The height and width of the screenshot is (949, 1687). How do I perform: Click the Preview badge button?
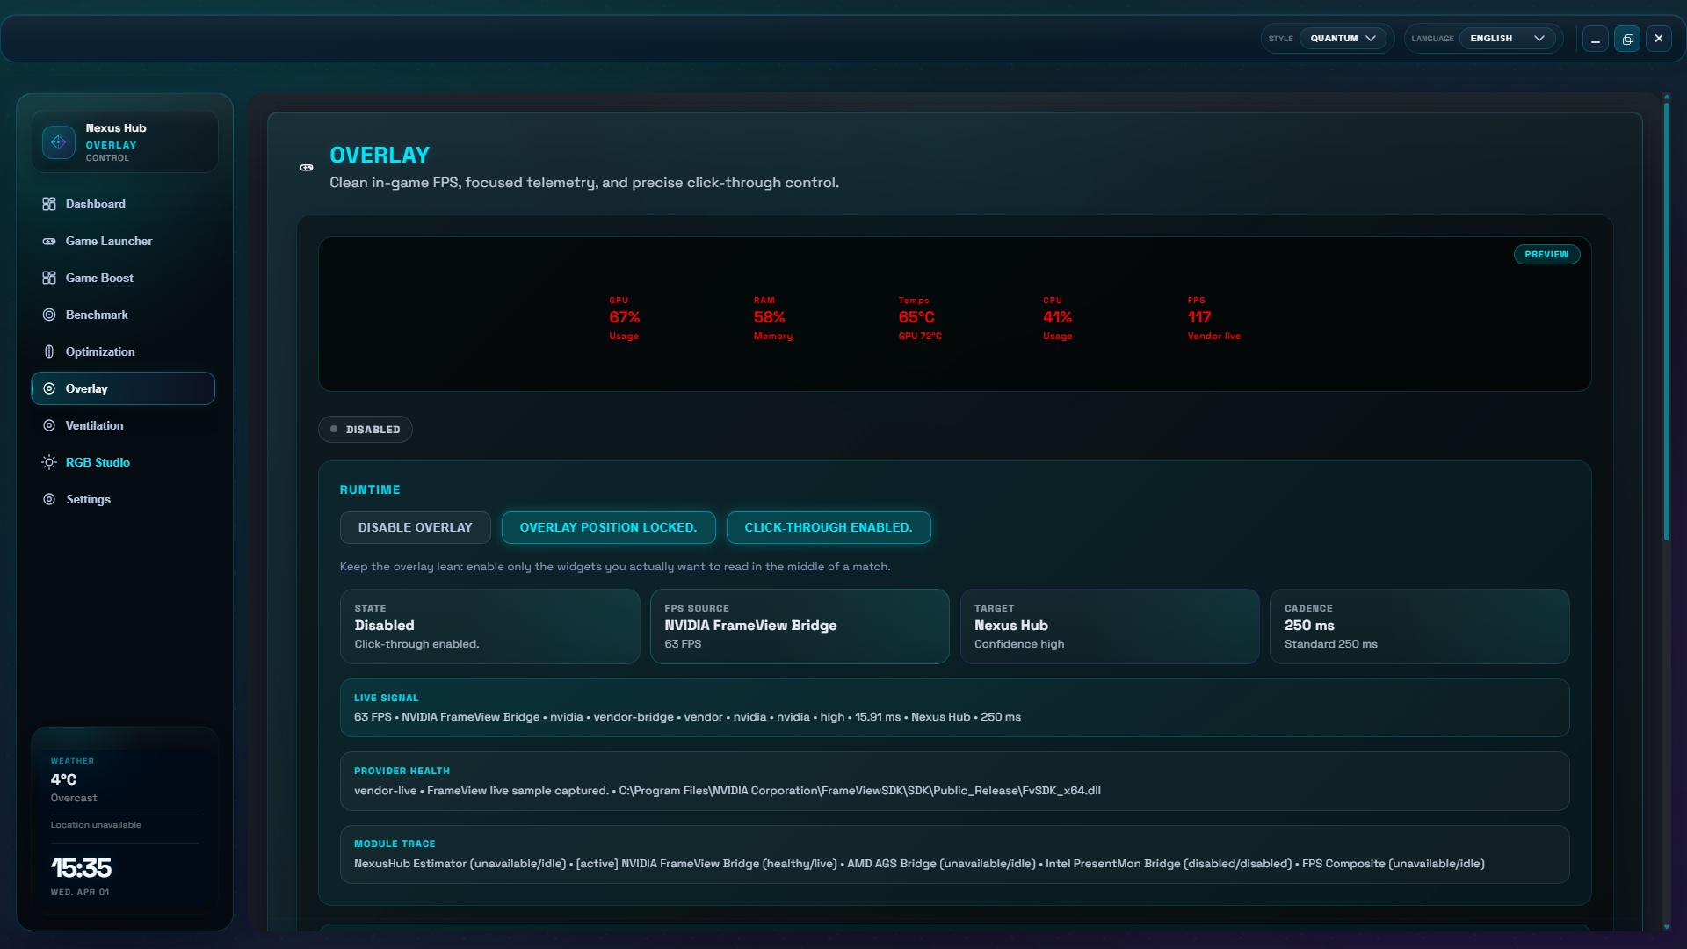(x=1546, y=255)
